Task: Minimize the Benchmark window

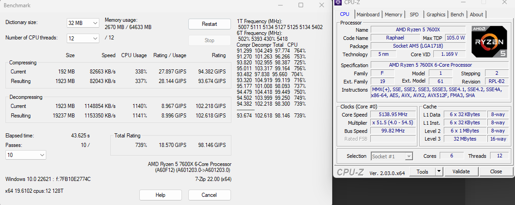Action: pyautogui.click(x=280, y=5)
